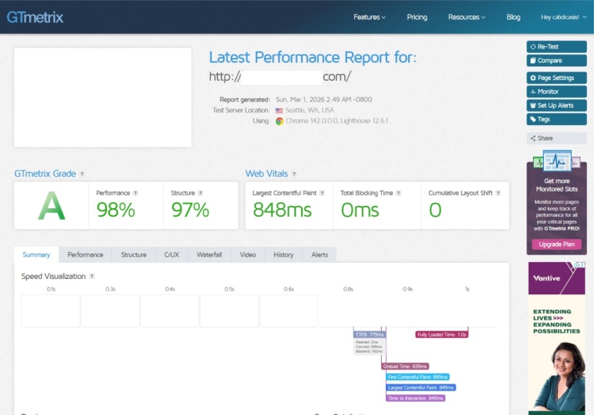Open help for Web Vitals heading
Viewport: 594px width, 415px height.
pyautogui.click(x=294, y=174)
